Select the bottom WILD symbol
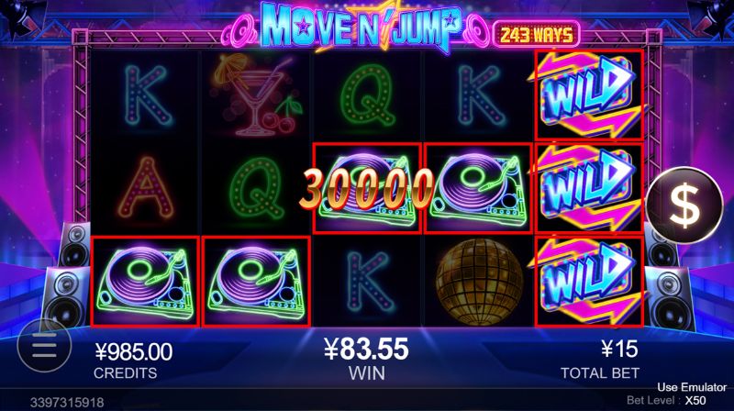Image resolution: width=734 pixels, height=411 pixels. 589,282
